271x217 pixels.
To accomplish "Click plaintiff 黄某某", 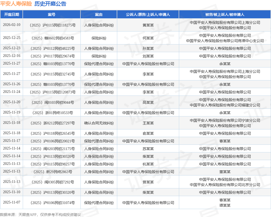I will pos(148,25).
